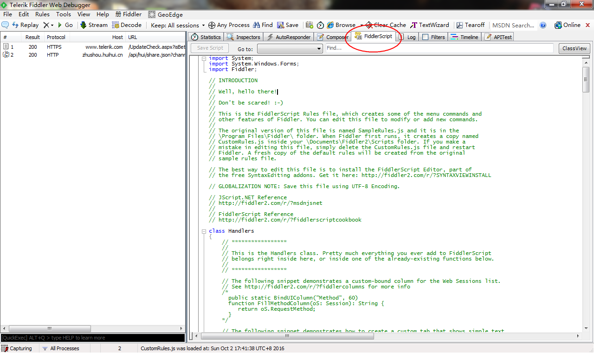Toggle Stream mode in toolbar
Viewport: 594px width, 353px height.
[x=94, y=25]
